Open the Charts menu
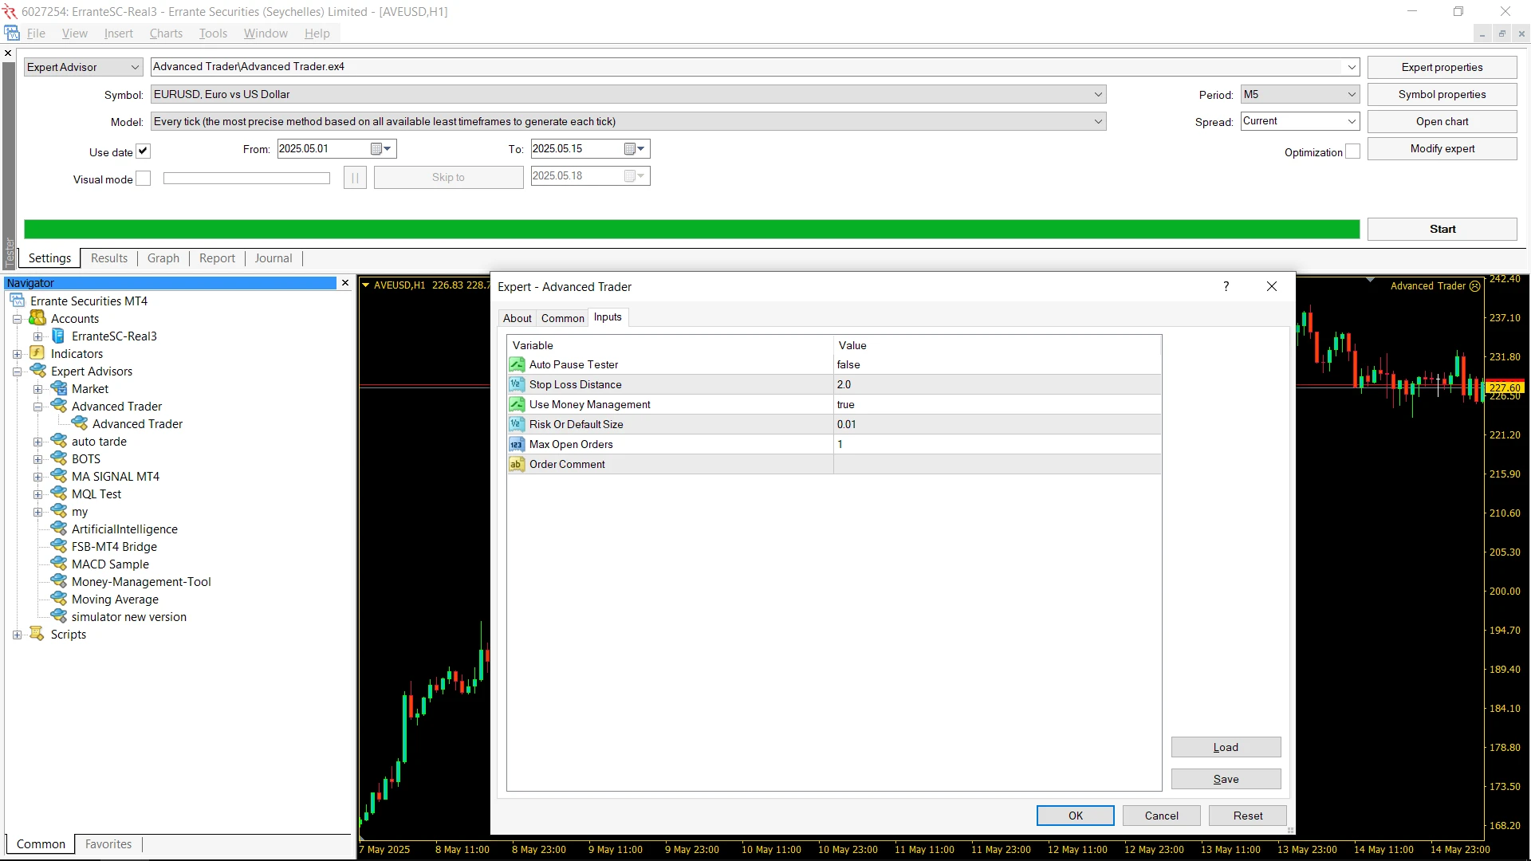This screenshot has width=1531, height=861. (166, 33)
